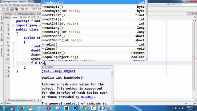Viewport: 197px width, 111px height.
Task: Click the error marker on line 12
Action: [9, 68]
